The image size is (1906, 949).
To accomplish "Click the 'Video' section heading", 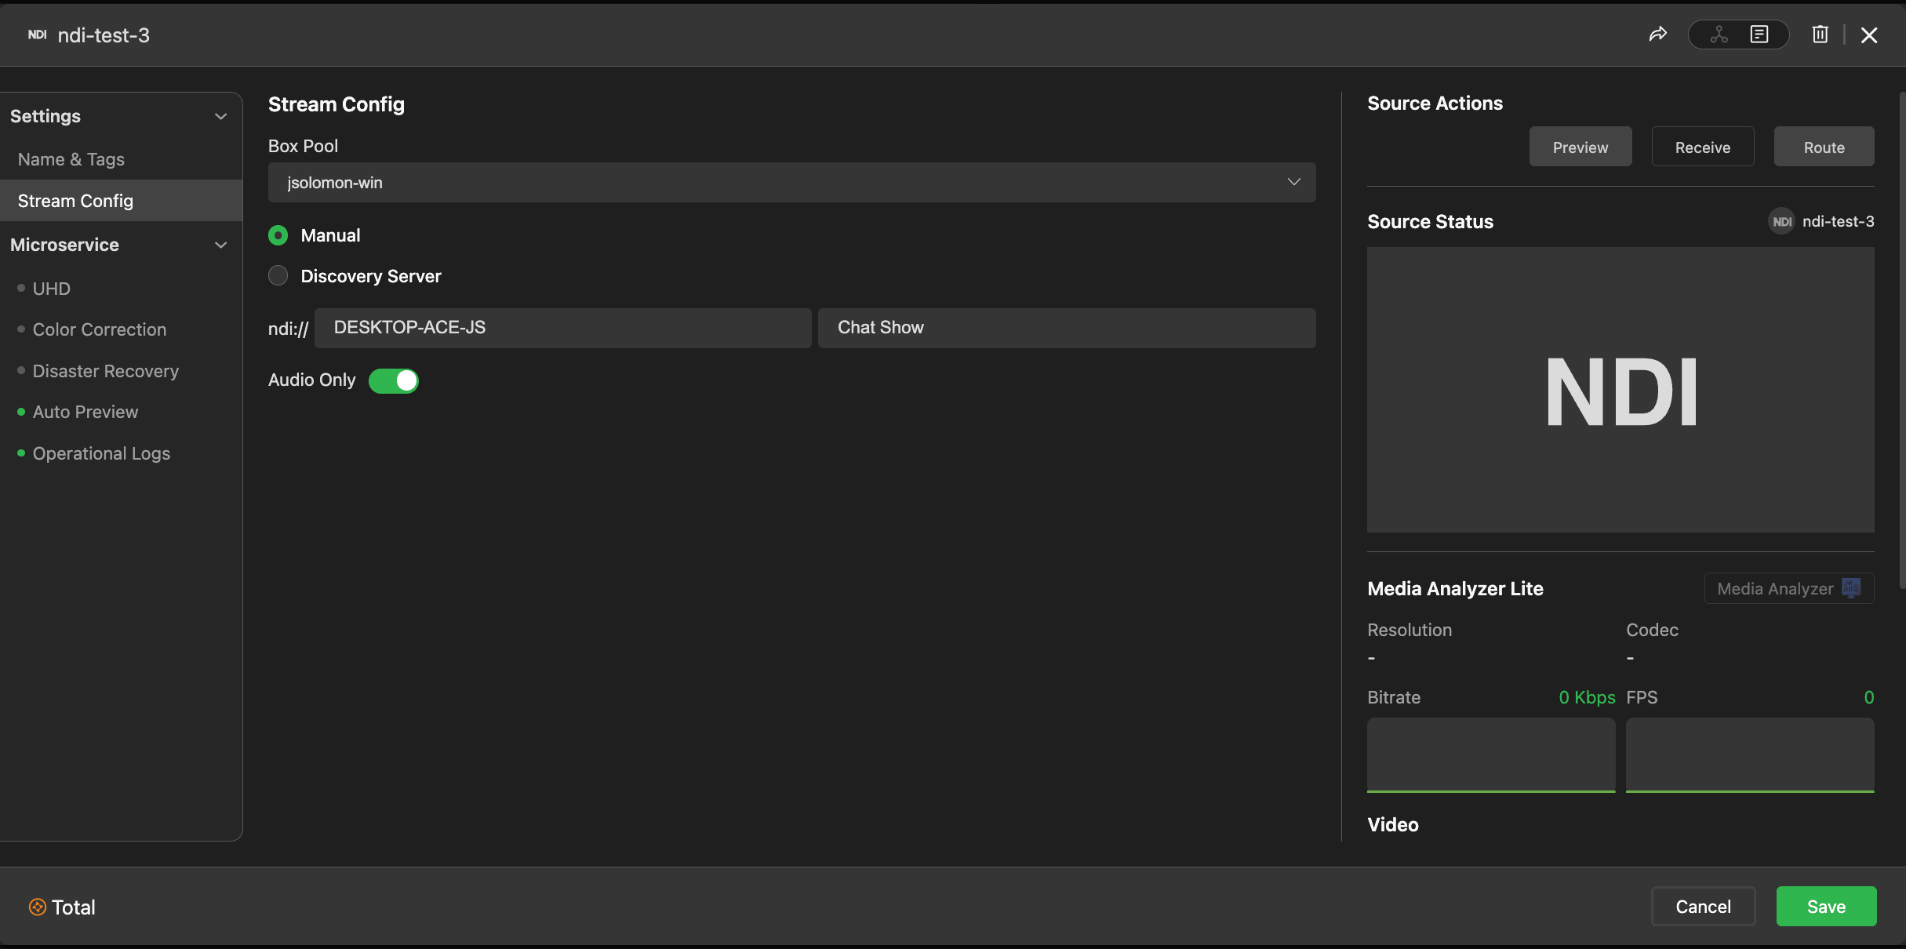I will pos(1393,825).
